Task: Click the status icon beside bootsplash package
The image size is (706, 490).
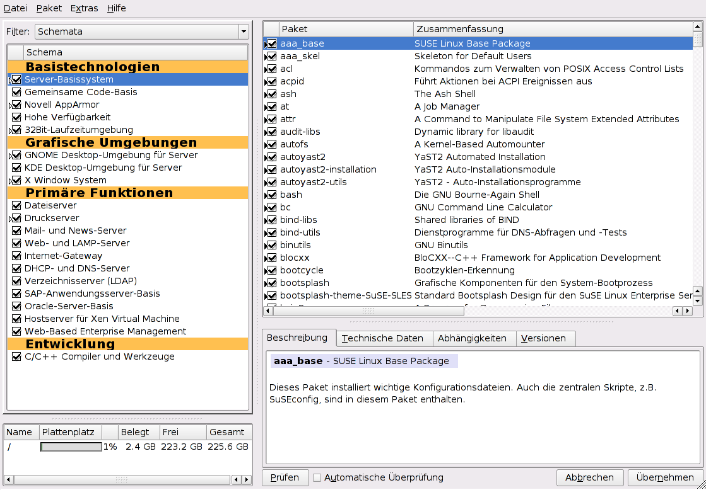Action: [271, 283]
